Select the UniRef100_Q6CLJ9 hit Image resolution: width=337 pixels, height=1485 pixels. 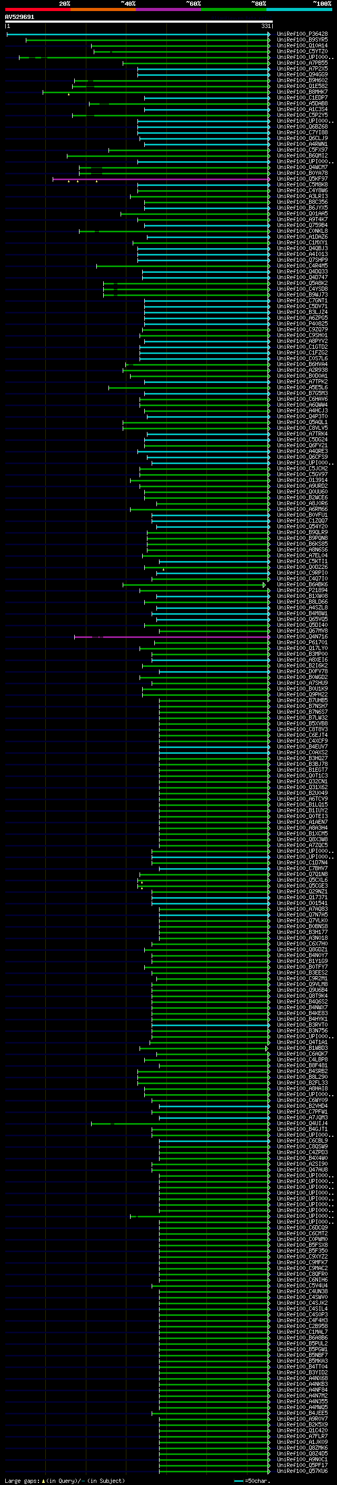302,139
